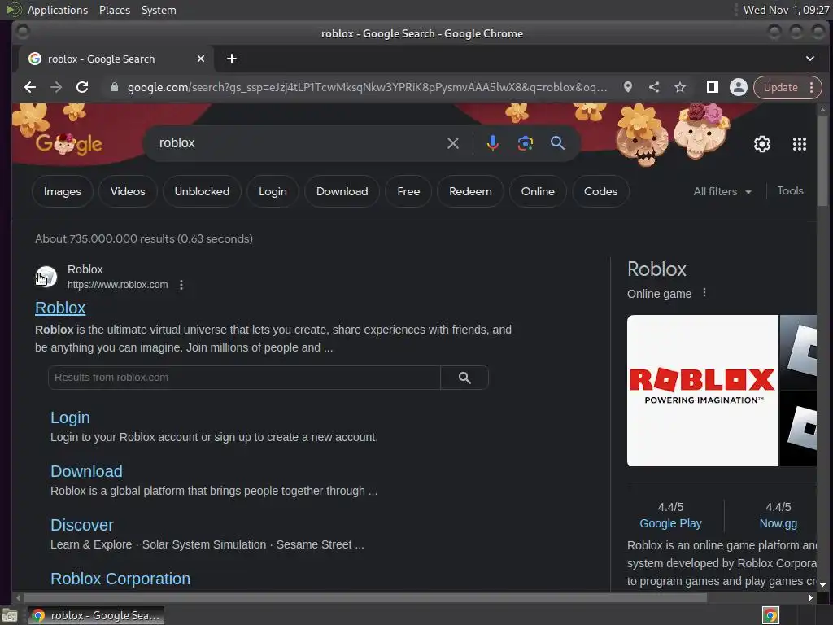The width and height of the screenshot is (833, 625).
Task: Click the Results from roblox.com search field
Action: pyautogui.click(x=244, y=378)
